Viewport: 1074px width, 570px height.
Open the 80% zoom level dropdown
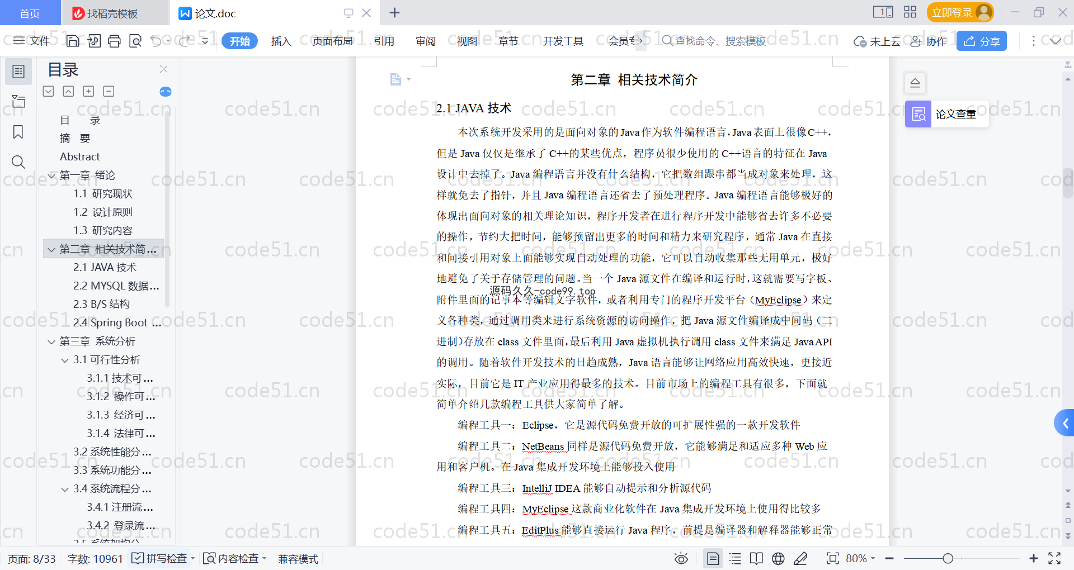point(860,558)
